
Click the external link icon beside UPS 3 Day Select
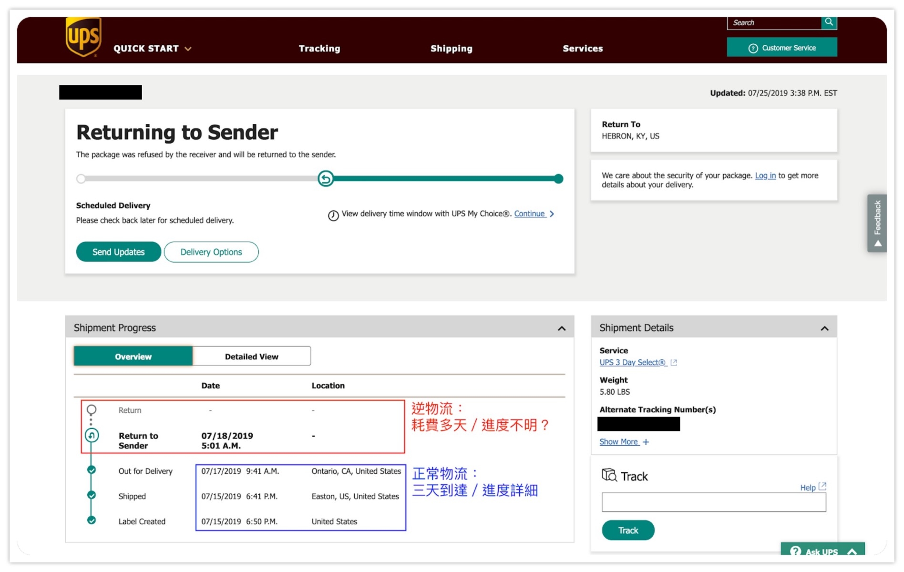(674, 363)
